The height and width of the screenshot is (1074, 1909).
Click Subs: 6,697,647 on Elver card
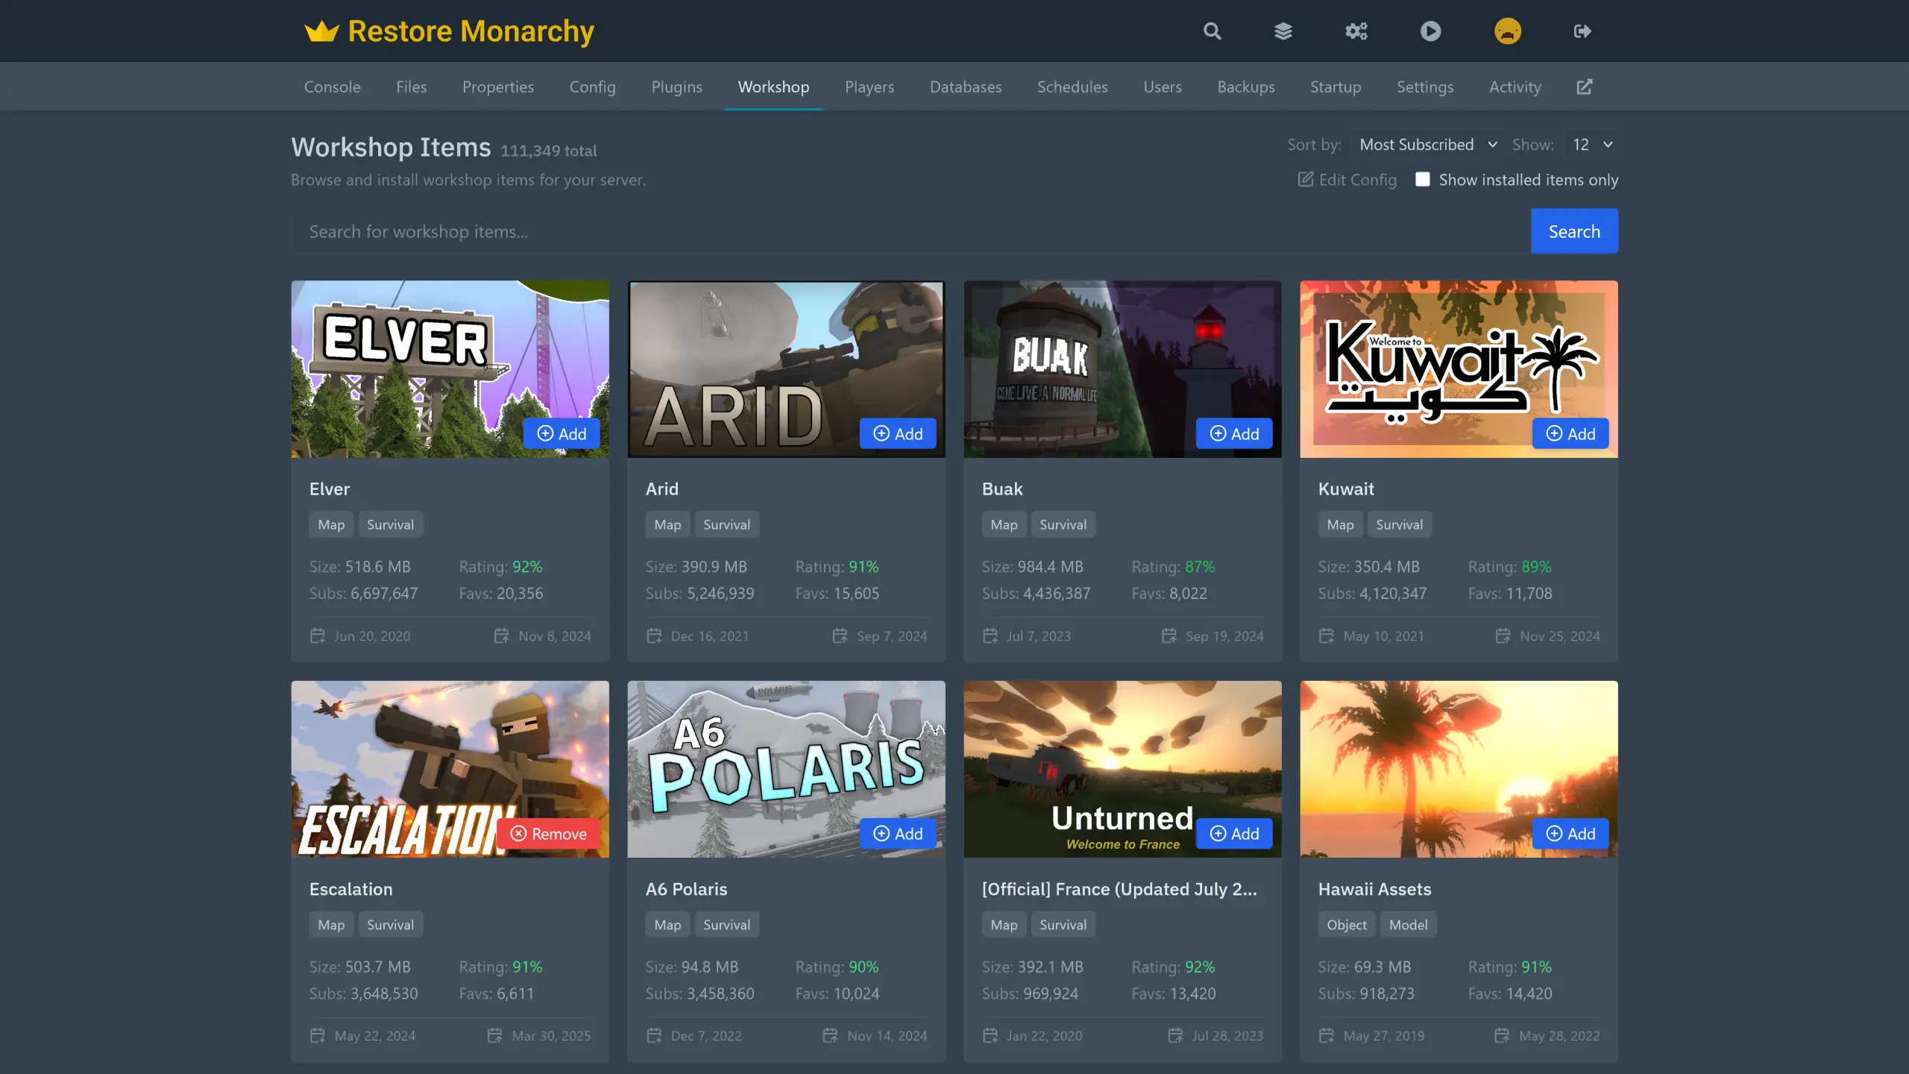(x=363, y=593)
